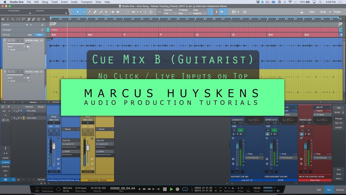Show the tempo track clock icon

(x=38, y=19)
